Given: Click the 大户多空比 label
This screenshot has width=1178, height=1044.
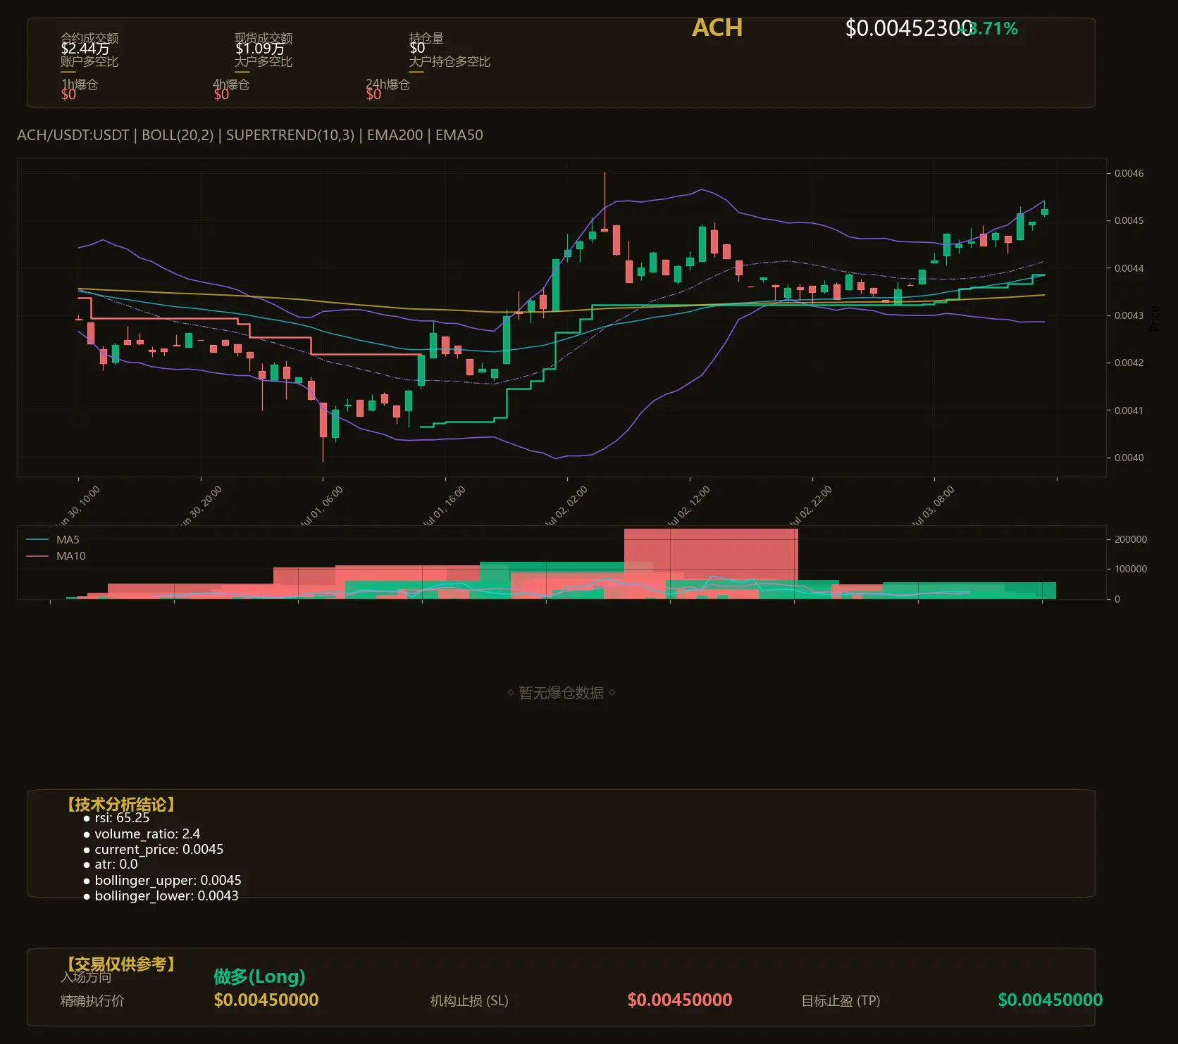Looking at the screenshot, I should (263, 61).
